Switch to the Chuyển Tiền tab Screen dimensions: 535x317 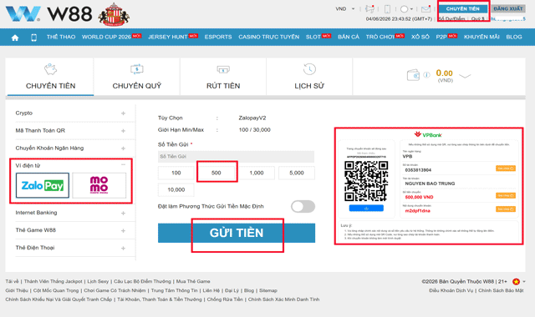50,77
